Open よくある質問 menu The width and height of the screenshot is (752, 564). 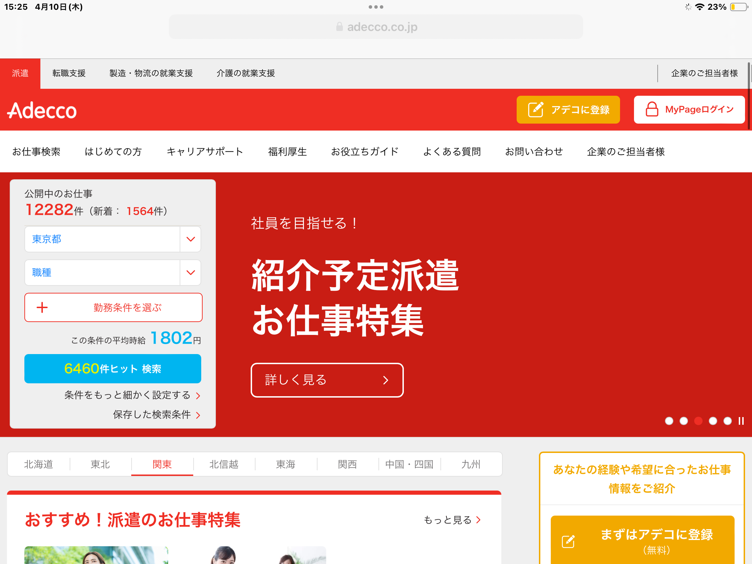point(452,152)
